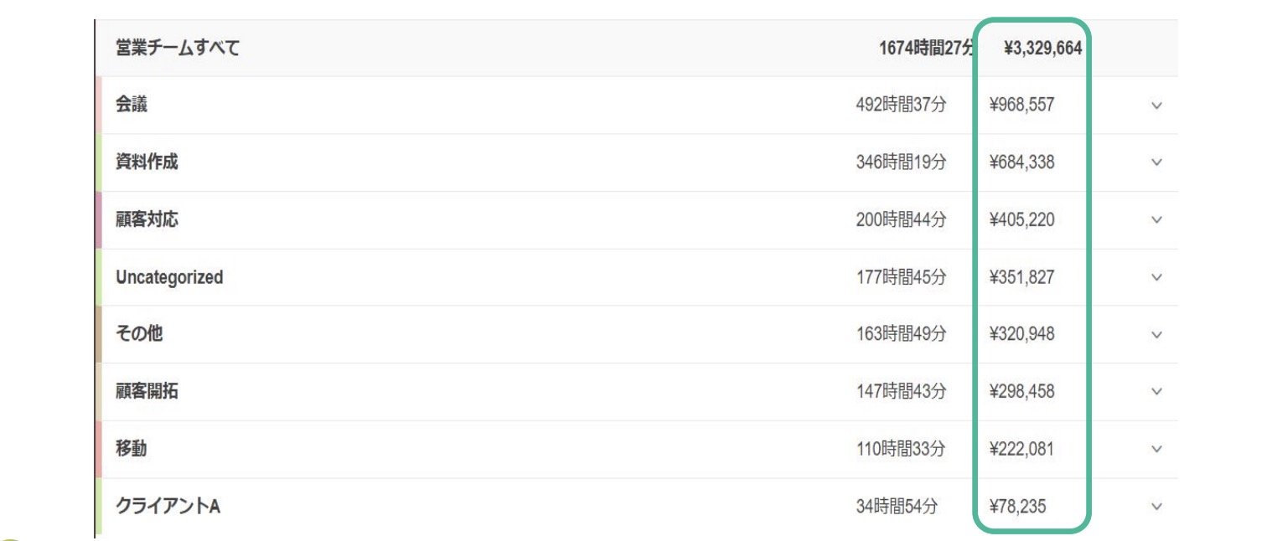Select the クライアントA category label

[168, 506]
